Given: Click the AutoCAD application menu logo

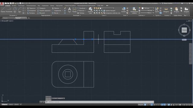Looking at the screenshot, I should [2, 4].
